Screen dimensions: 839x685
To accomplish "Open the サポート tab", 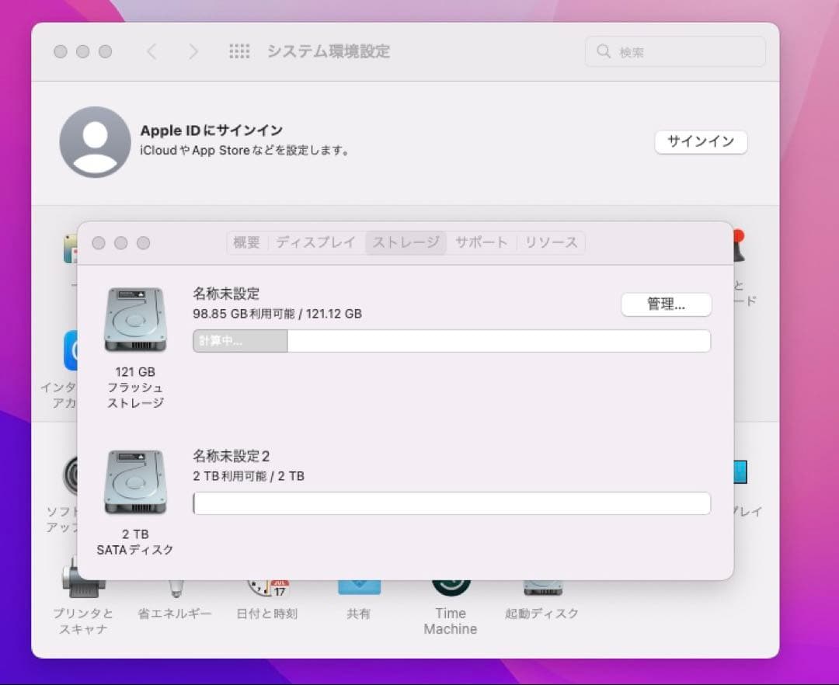I will (x=481, y=242).
